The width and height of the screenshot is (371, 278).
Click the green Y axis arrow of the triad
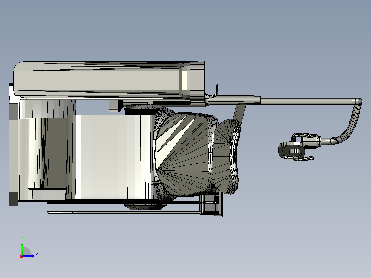click(22, 249)
